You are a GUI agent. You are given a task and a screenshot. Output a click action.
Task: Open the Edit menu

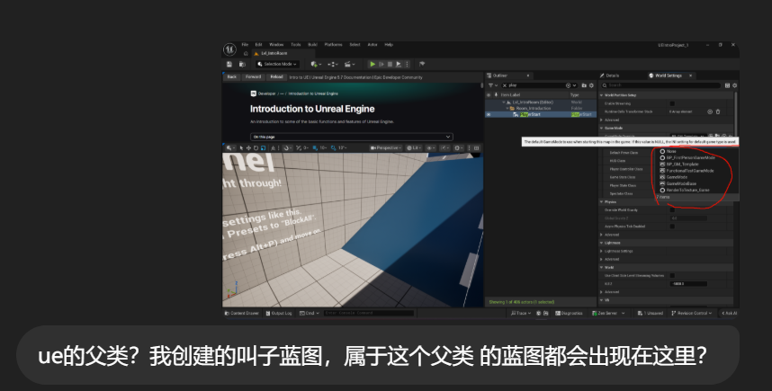(x=258, y=45)
